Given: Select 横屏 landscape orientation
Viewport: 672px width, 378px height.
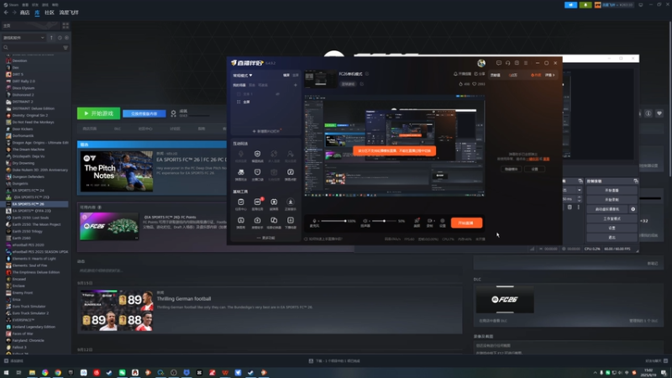Looking at the screenshot, I should (286, 75).
